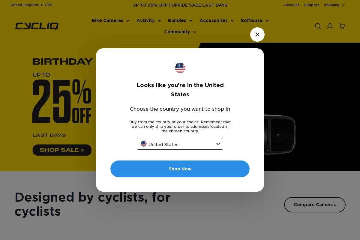360x240 pixels.
Task: Select the flag inside the country selector
Action: point(144,144)
